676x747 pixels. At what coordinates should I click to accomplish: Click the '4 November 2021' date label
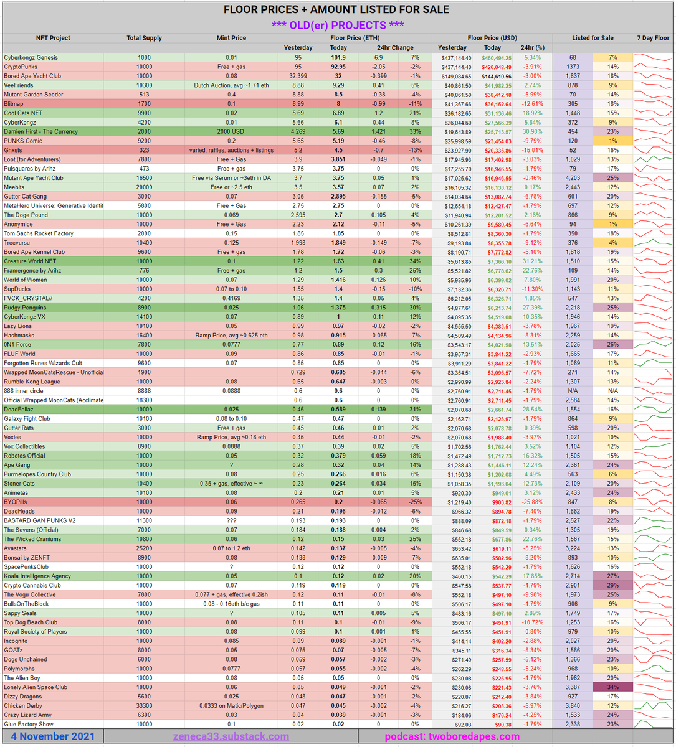[52, 736]
